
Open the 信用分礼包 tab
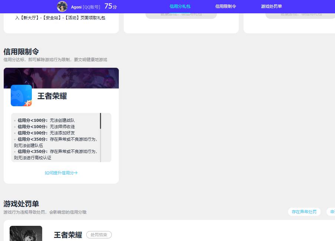[180, 6]
